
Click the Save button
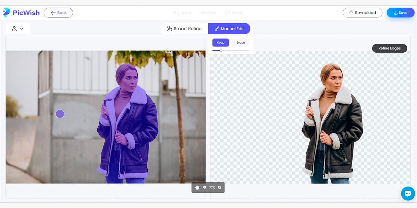coord(400,12)
